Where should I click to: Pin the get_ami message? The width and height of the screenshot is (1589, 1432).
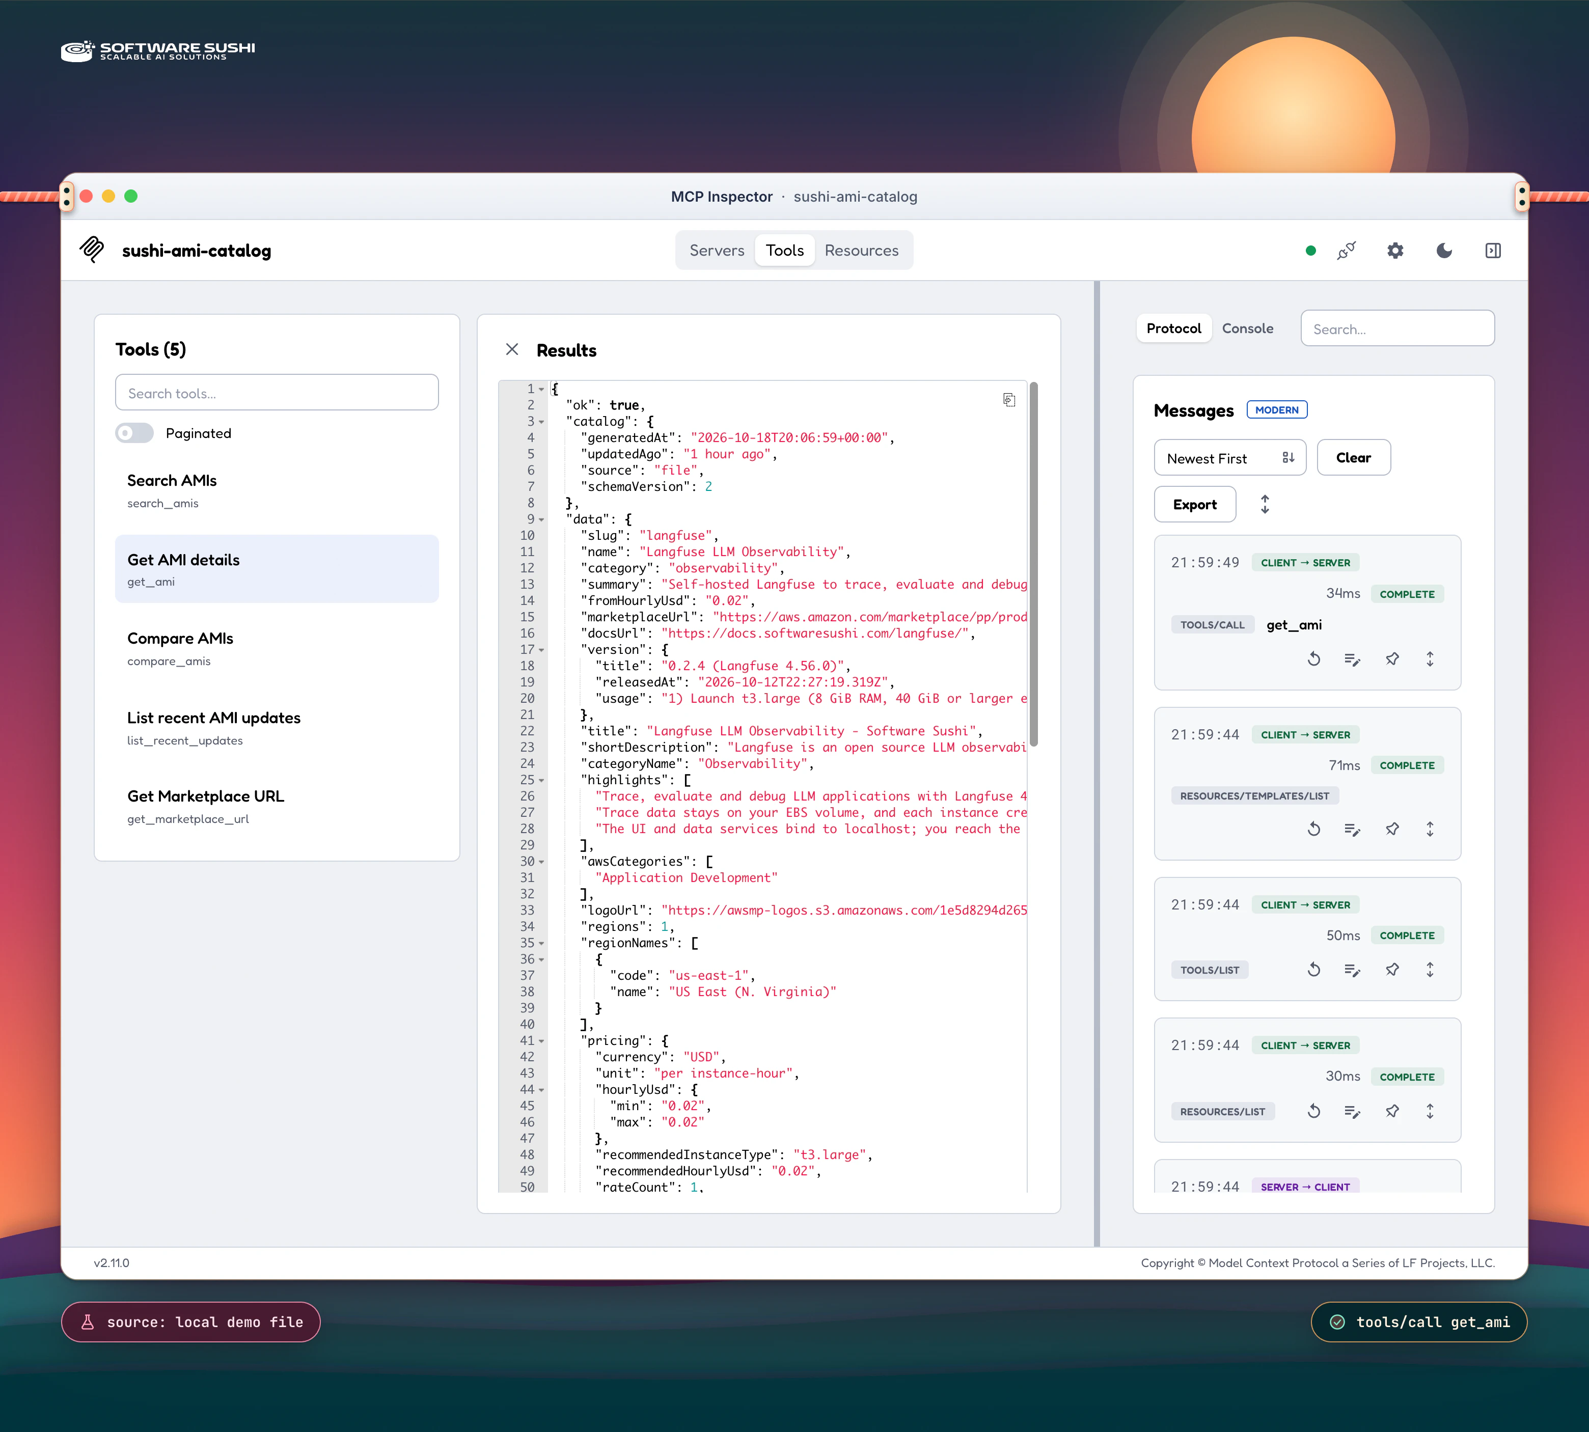pyautogui.click(x=1391, y=658)
